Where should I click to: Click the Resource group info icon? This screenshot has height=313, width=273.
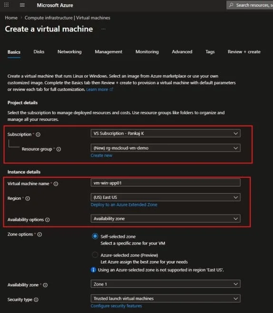click(x=58, y=149)
